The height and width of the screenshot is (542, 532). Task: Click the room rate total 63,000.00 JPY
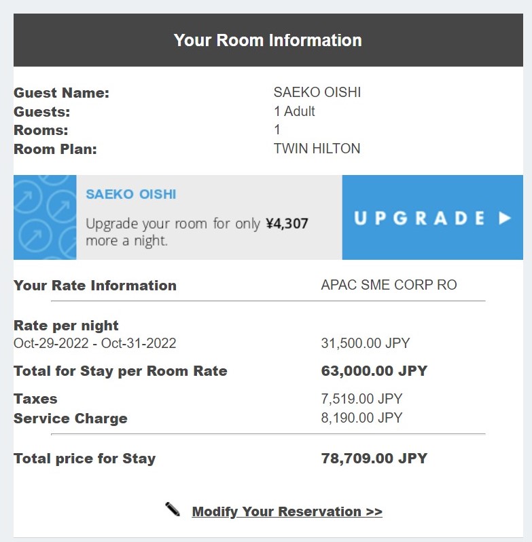click(x=374, y=371)
